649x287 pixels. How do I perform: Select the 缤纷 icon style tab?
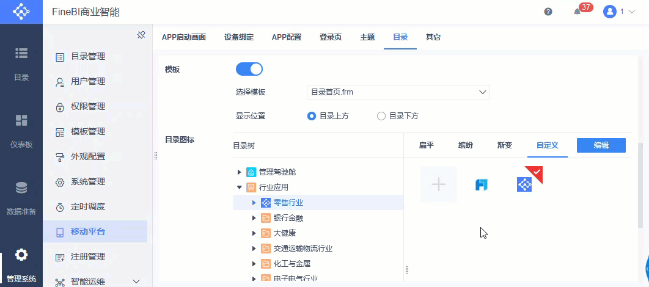tap(465, 145)
